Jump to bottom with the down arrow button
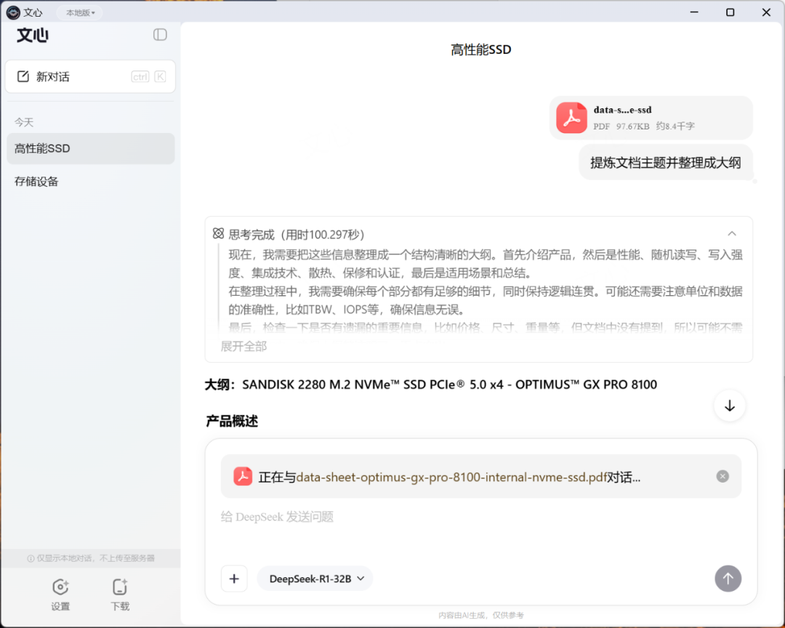The image size is (785, 628). pyautogui.click(x=730, y=406)
